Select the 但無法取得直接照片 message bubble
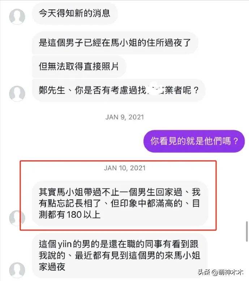Screen dimensions: 249x281 click(79, 66)
